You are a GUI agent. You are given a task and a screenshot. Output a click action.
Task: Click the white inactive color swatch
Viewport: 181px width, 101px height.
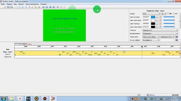(153, 20)
